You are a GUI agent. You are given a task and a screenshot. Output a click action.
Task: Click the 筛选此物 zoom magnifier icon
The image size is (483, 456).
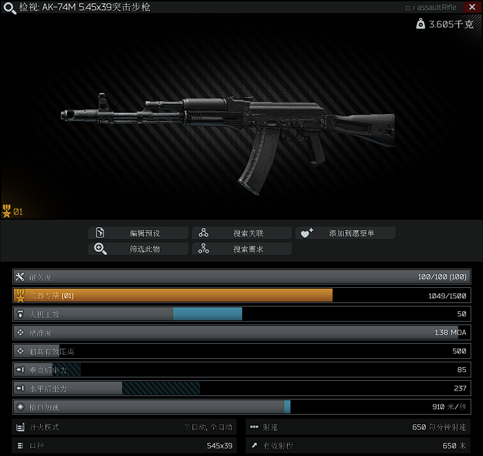point(100,249)
